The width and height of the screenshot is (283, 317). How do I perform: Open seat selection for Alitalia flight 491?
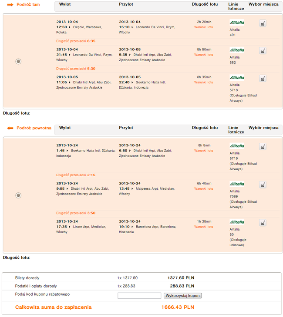click(x=263, y=23)
